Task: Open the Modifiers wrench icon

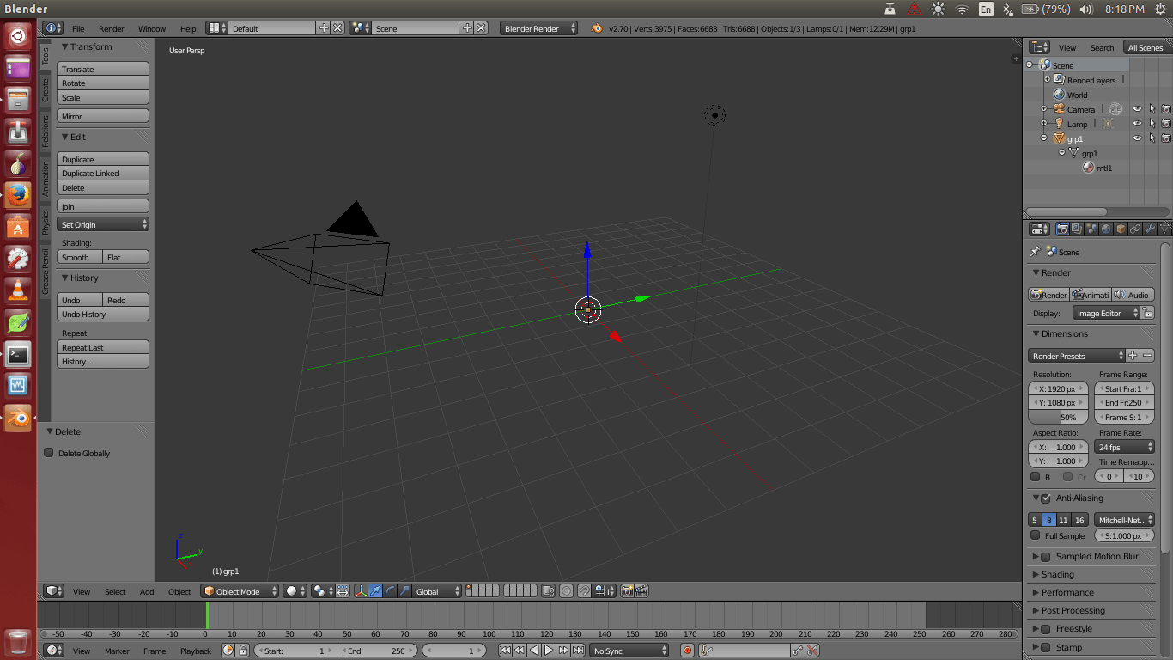Action: [1151, 229]
